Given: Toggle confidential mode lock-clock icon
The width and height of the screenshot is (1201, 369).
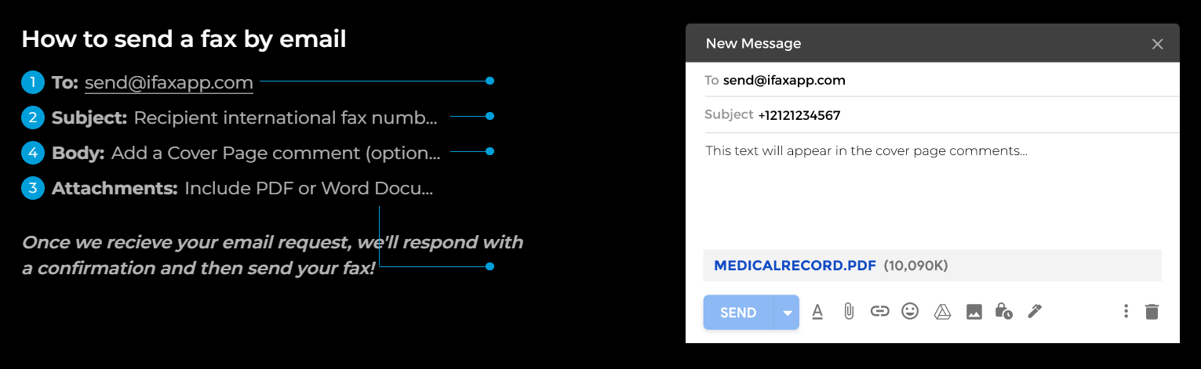Looking at the screenshot, I should [1003, 312].
